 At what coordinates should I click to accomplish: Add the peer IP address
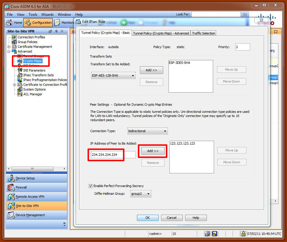[x=153, y=151]
